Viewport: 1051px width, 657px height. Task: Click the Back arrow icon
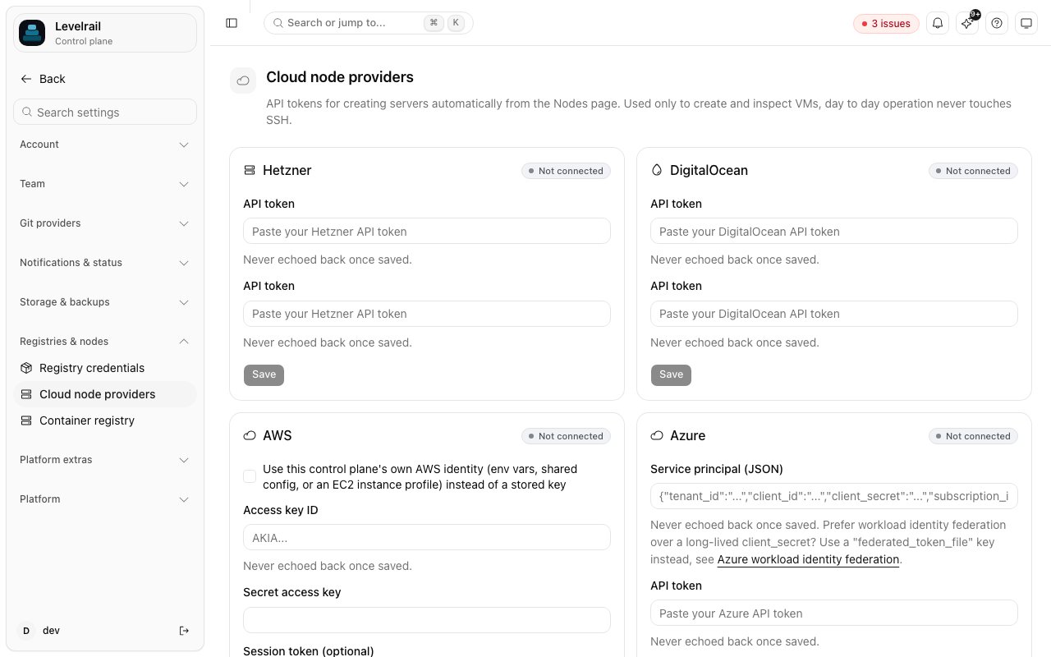(26, 79)
